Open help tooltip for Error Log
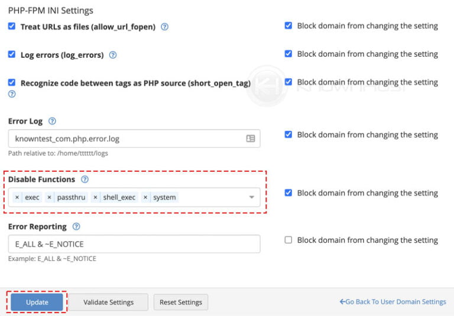Image resolution: width=454 pixels, height=316 pixels. (52, 121)
